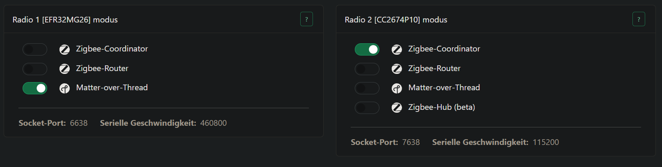
Task: Turn off Radio 2 Zigbee-Coordinator switch
Action: pos(367,49)
